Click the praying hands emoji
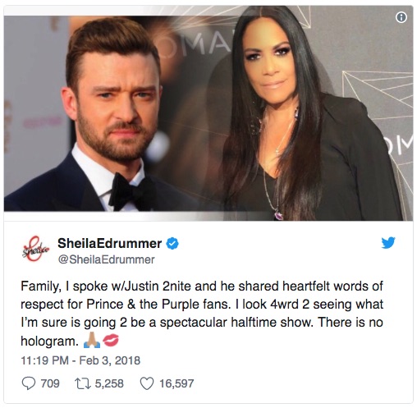417x408 pixels. [92, 340]
